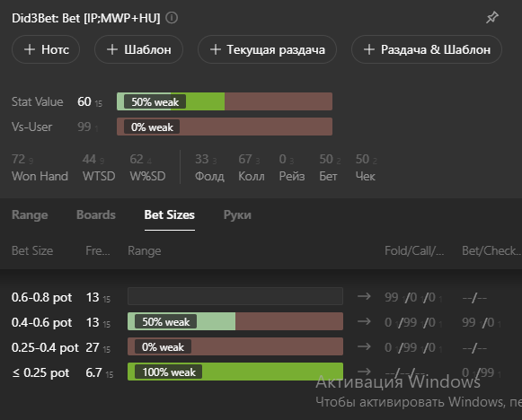Click the Stat Value 50% weak bar
The width and height of the screenshot is (522, 420).
click(x=225, y=101)
